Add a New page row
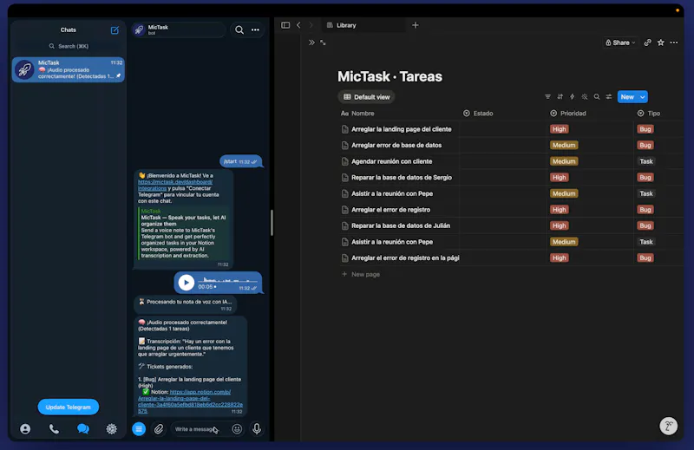The width and height of the screenshot is (694, 450). coord(361,274)
